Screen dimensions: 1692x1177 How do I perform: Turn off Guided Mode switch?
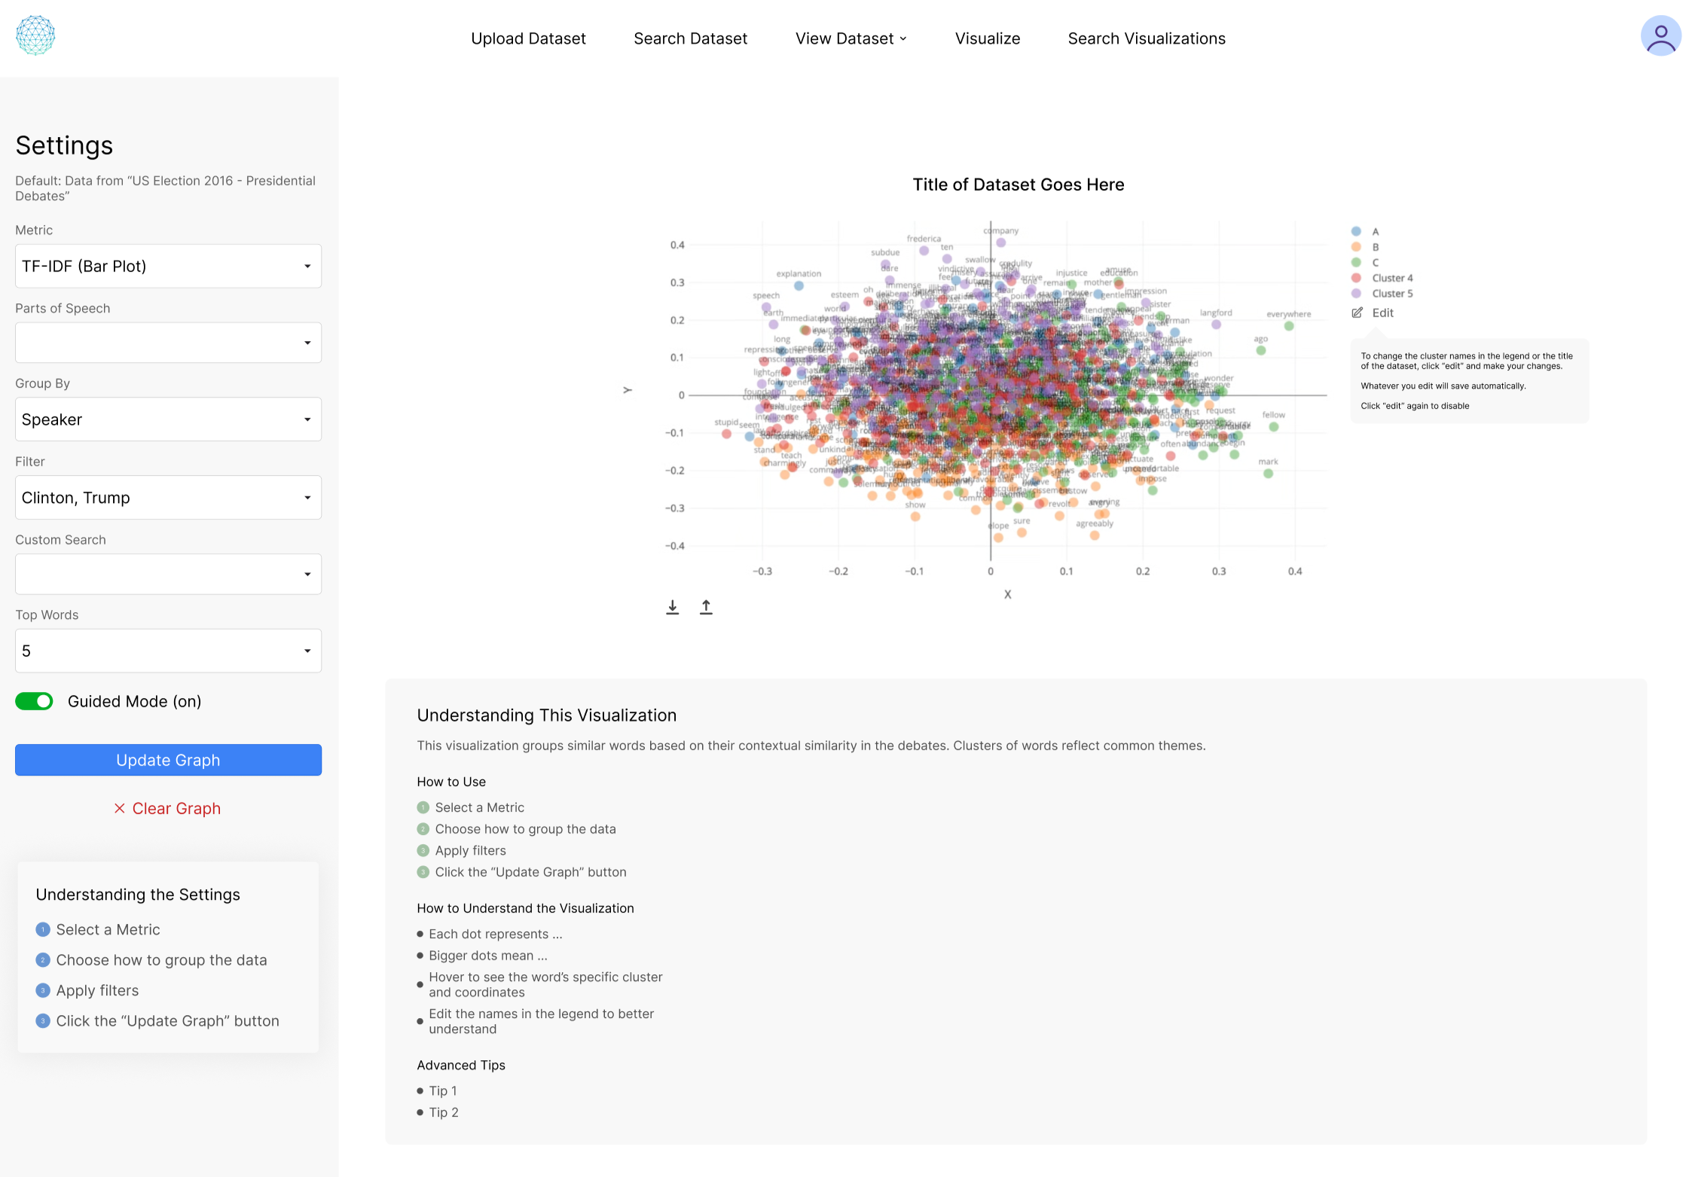(x=34, y=701)
